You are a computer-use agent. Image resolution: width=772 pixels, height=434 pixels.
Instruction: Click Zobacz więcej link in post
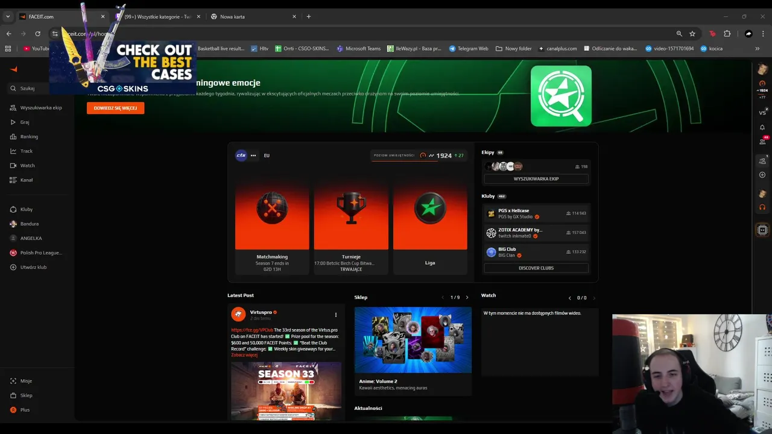(x=244, y=355)
